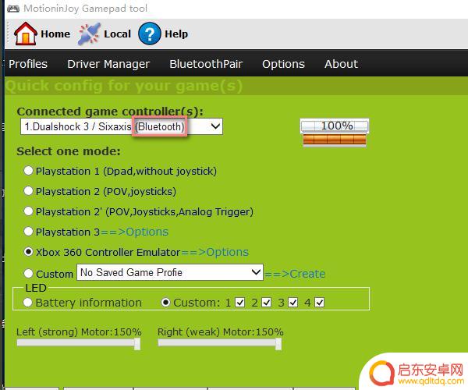Open the About tab
Image resolution: width=468 pixels, height=390 pixels.
click(x=341, y=64)
